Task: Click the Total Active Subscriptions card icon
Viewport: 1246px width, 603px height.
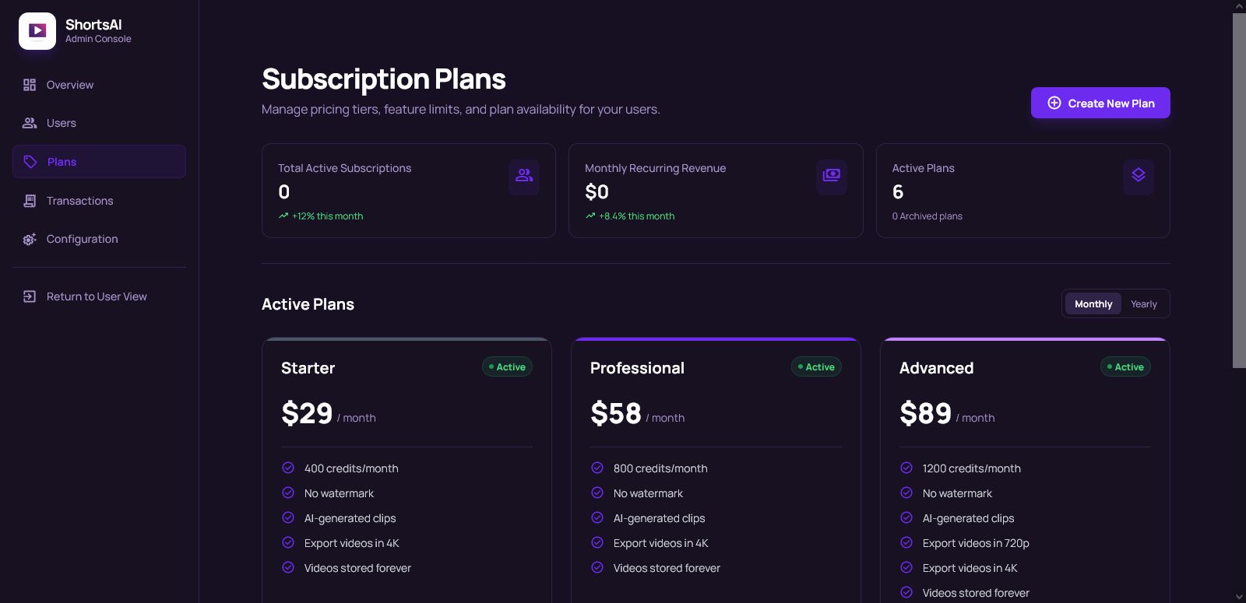Action: [x=524, y=176]
